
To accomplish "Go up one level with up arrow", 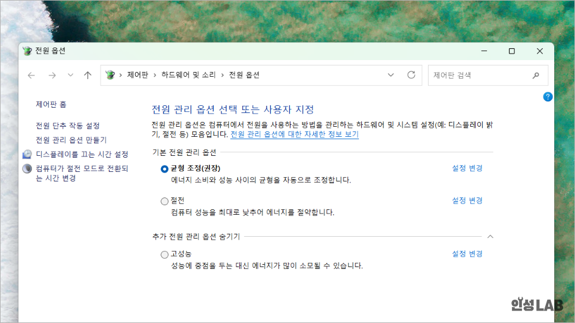I will coord(87,75).
